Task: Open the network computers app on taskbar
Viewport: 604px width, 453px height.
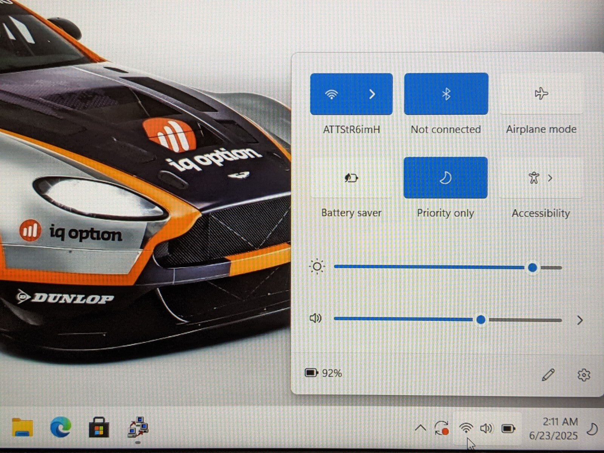Action: click(138, 427)
